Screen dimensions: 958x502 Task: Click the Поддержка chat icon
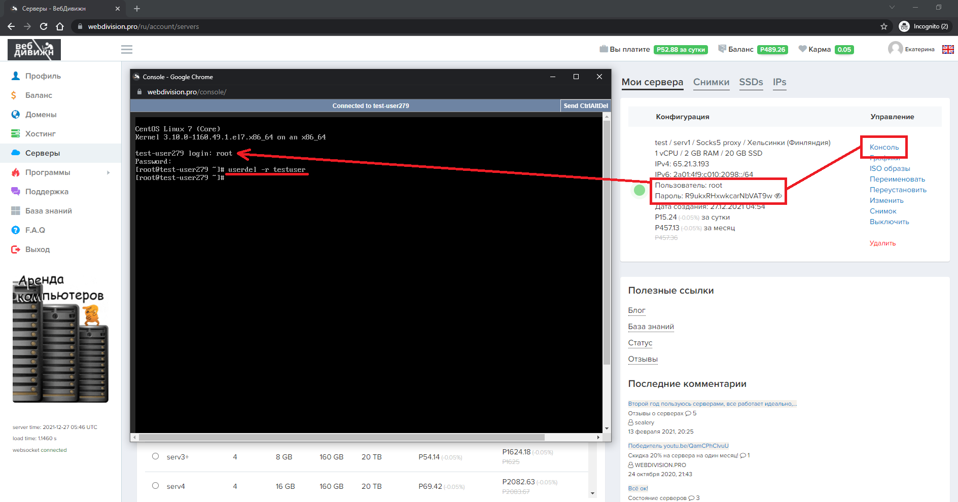(16, 192)
